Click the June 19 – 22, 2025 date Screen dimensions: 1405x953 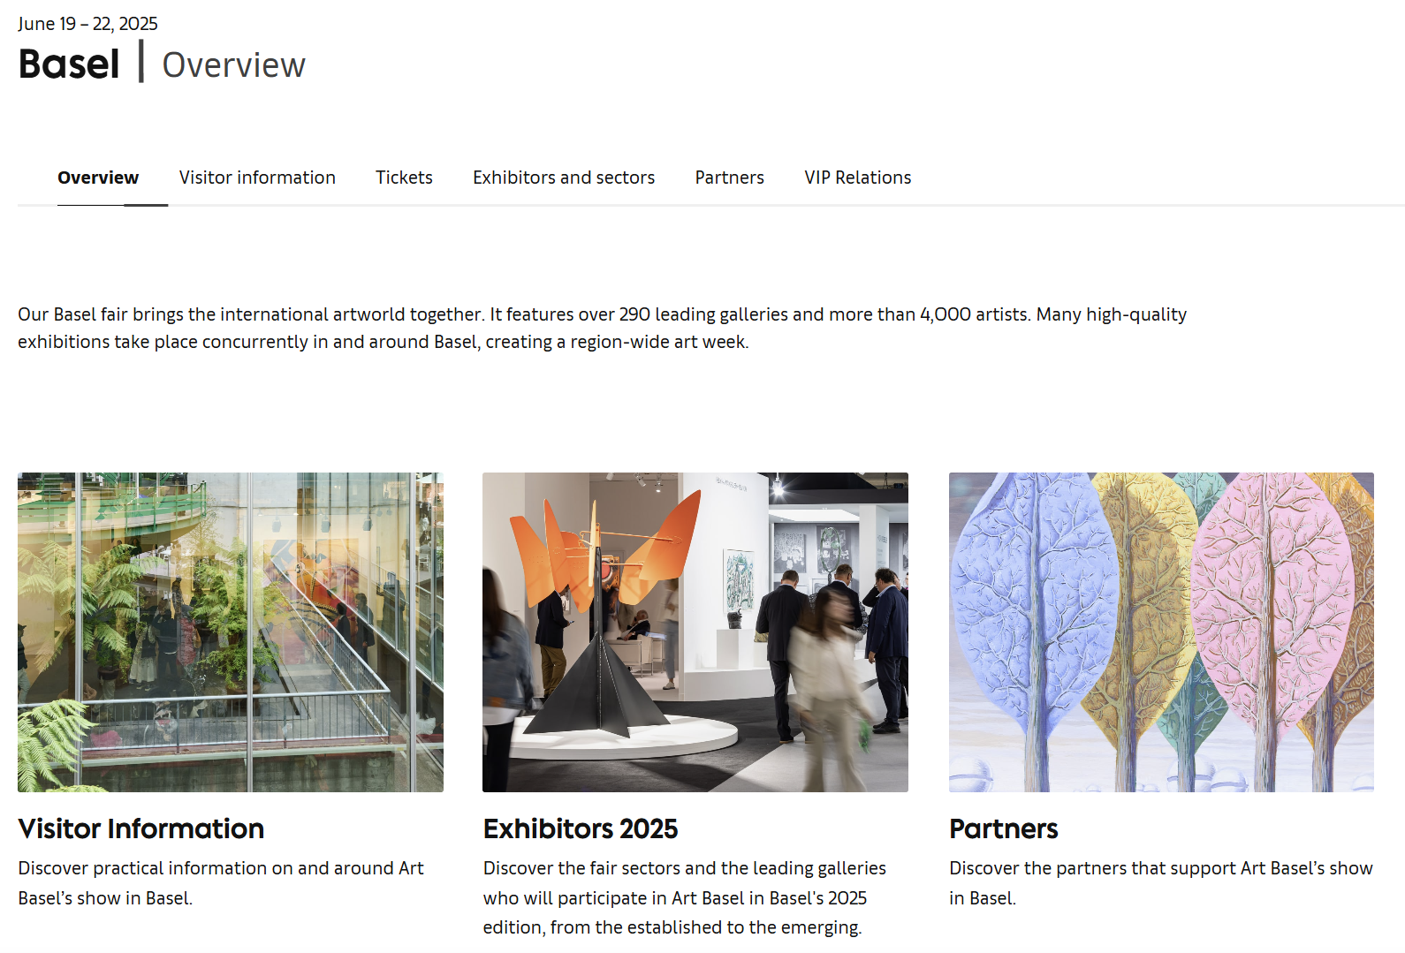coord(87,24)
